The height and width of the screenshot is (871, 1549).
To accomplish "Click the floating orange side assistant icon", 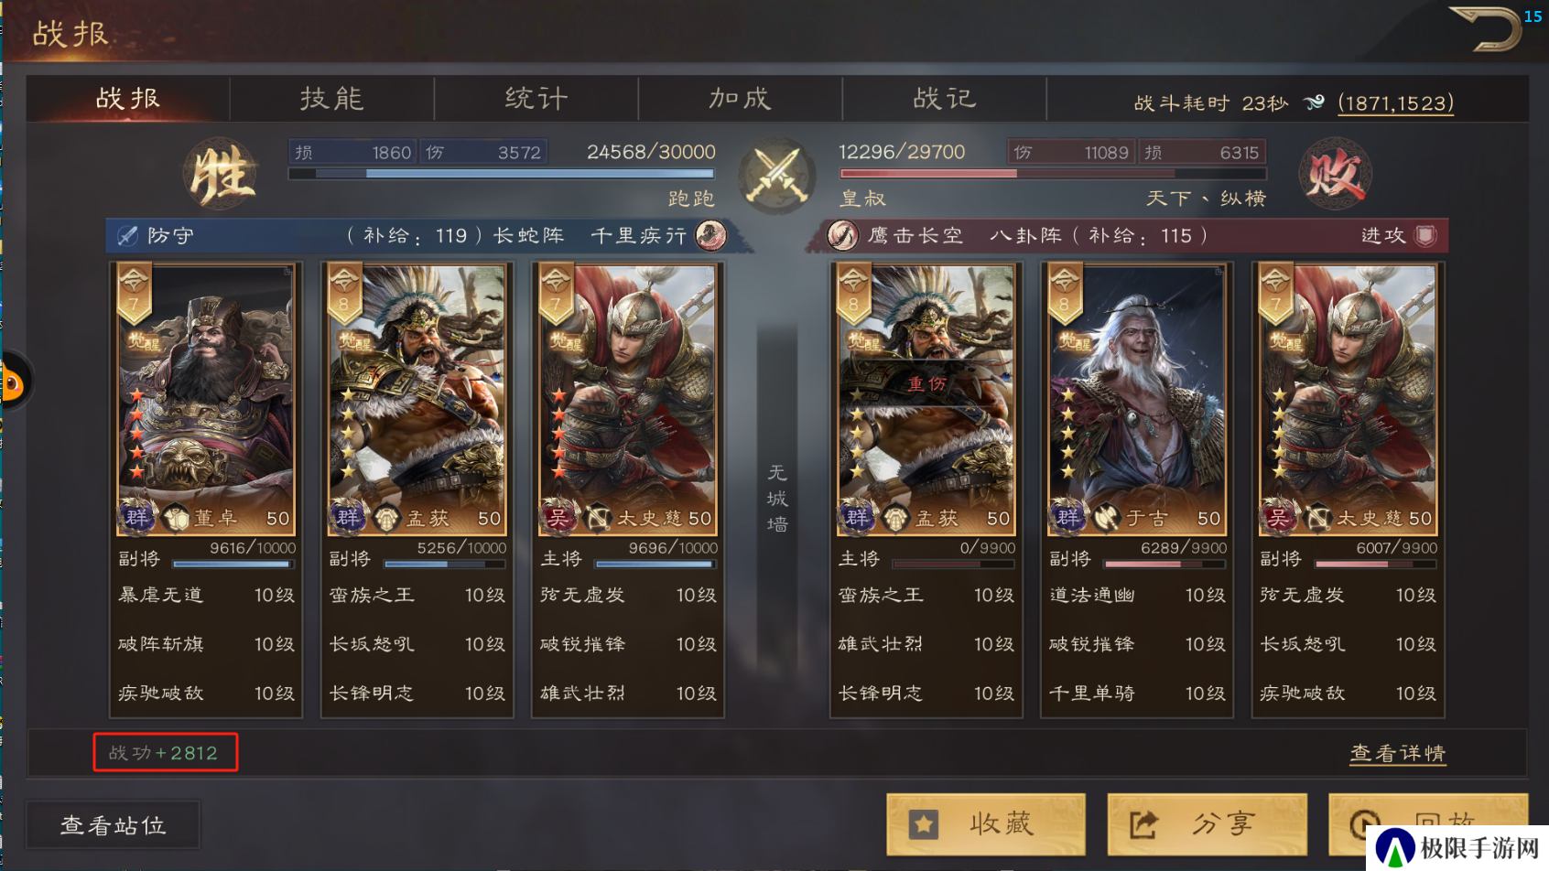I will tap(13, 383).
